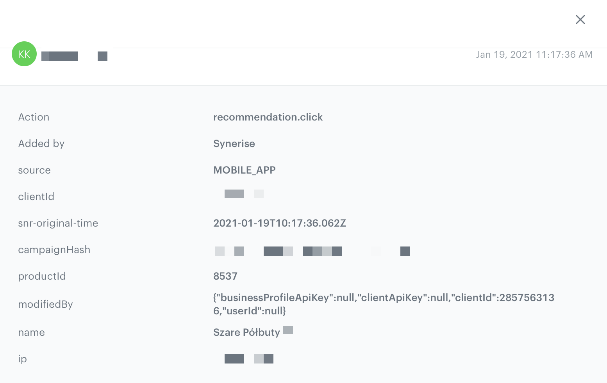Click the 8537 product ID value

point(225,276)
